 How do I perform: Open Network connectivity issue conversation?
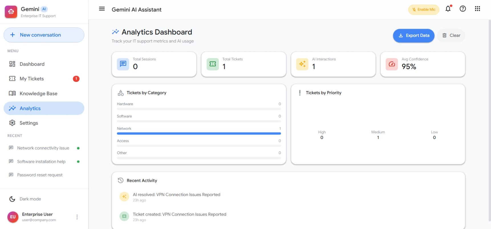tap(44, 148)
